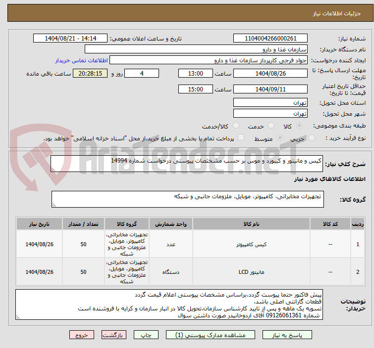Click the کیس کامپیوتر item name cell
This screenshot has width=374, height=348.
(x=252, y=245)
